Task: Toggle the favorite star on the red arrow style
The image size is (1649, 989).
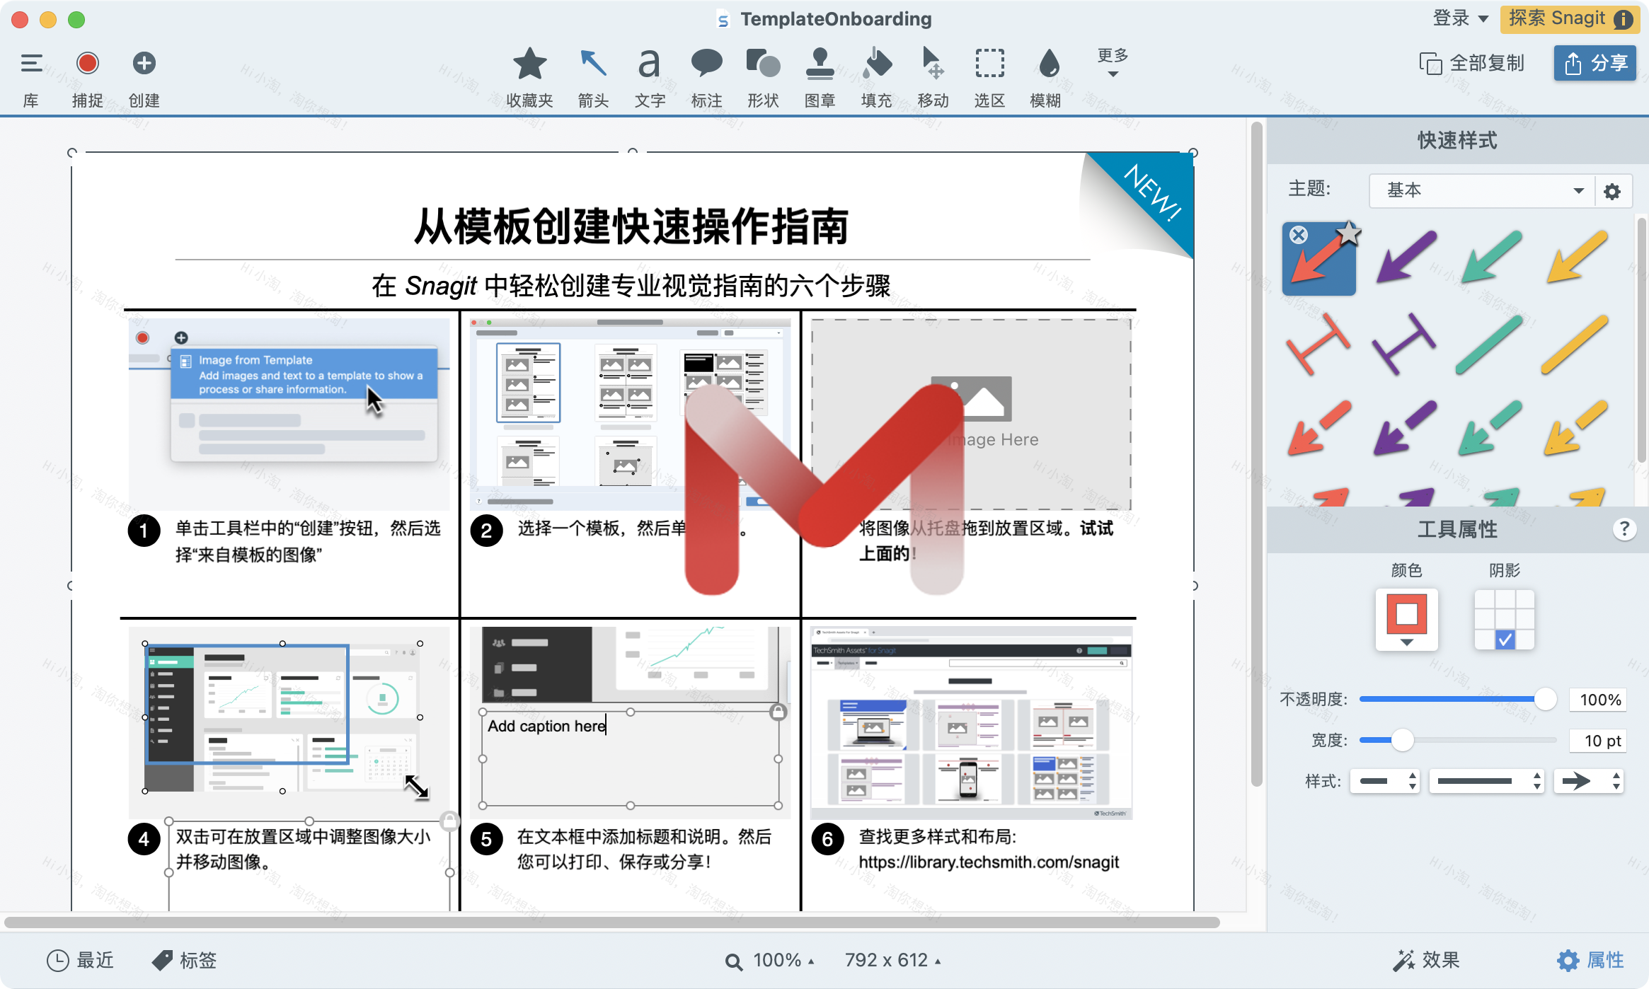Action: pyautogui.click(x=1349, y=232)
